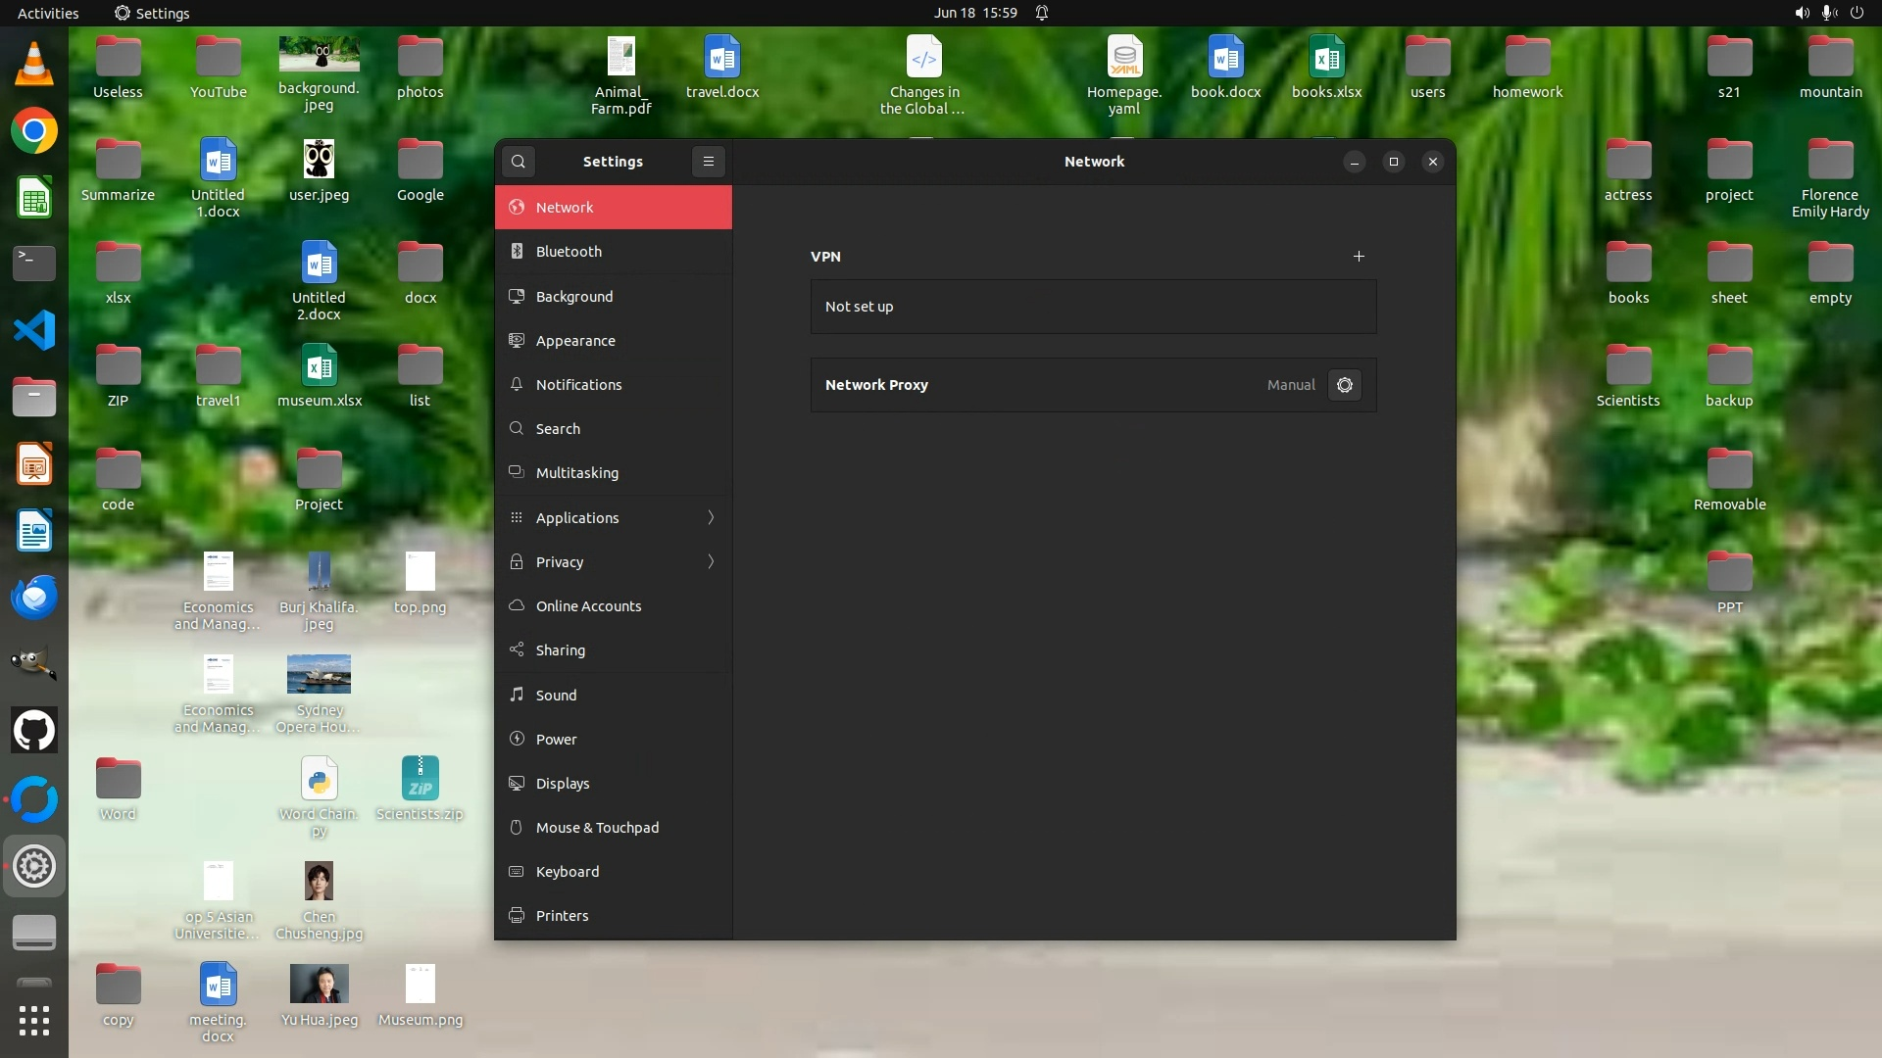The width and height of the screenshot is (1882, 1058).
Task: Open the Settings hamburger menu
Action: pos(709,162)
